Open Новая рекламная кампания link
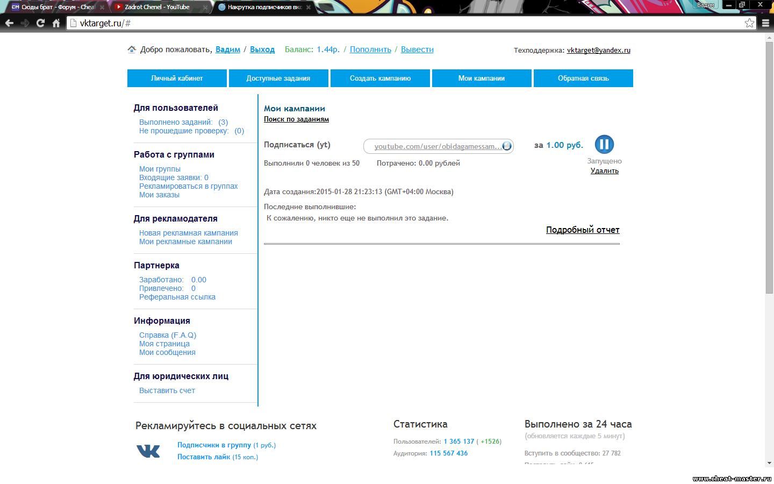Image resolution: width=774 pixels, height=484 pixels. pyautogui.click(x=189, y=233)
